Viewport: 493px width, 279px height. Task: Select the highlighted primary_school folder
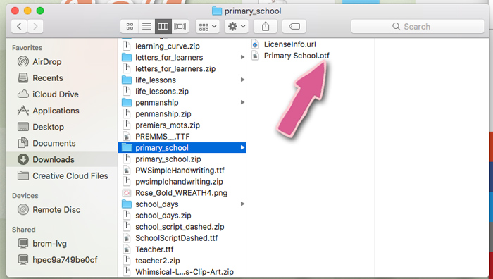coord(182,148)
